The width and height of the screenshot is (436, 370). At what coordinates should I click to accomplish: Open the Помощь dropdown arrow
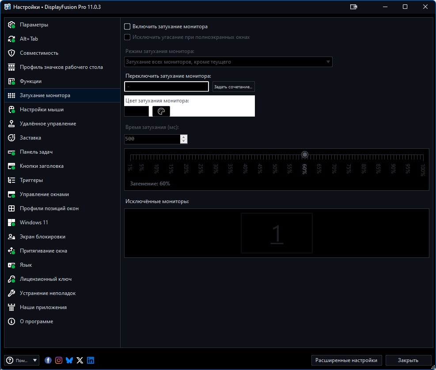point(35,360)
